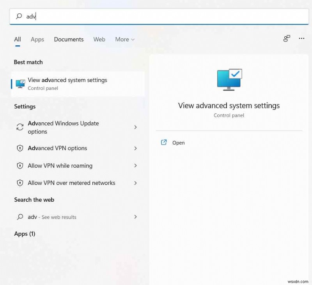Click the sync icon for Advanced Windows Update options
Image resolution: width=312 pixels, height=285 pixels.
pyautogui.click(x=20, y=127)
